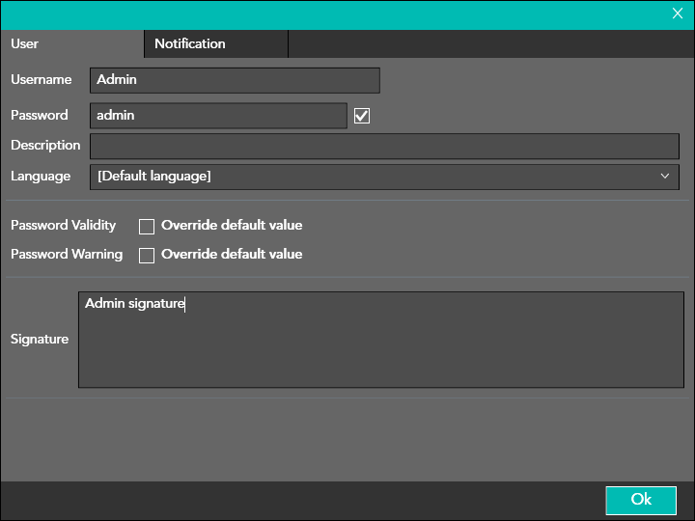695x521 pixels.
Task: Click the Username label text
Action: [41, 80]
